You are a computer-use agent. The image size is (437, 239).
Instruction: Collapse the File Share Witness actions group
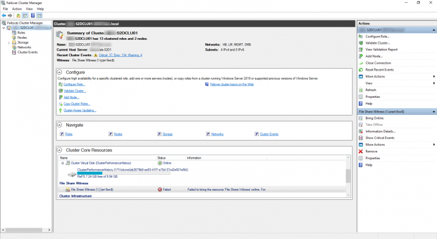(434, 112)
